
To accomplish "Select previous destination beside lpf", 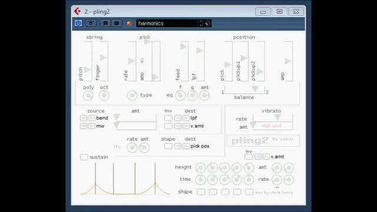I will tap(178, 118).
